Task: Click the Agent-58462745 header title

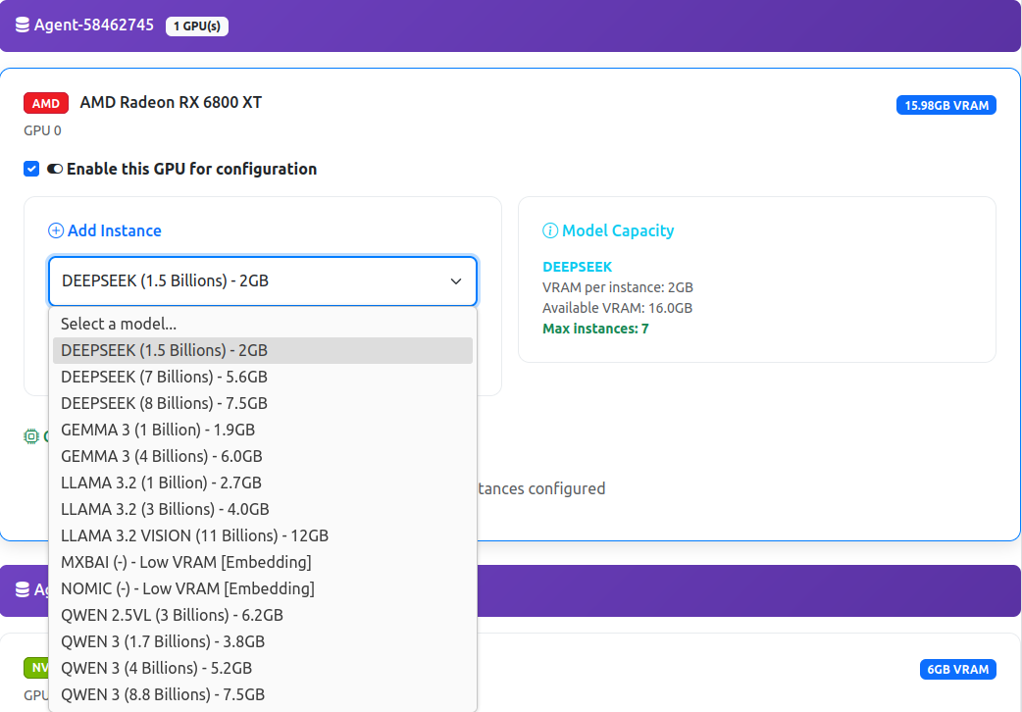Action: coord(94,25)
